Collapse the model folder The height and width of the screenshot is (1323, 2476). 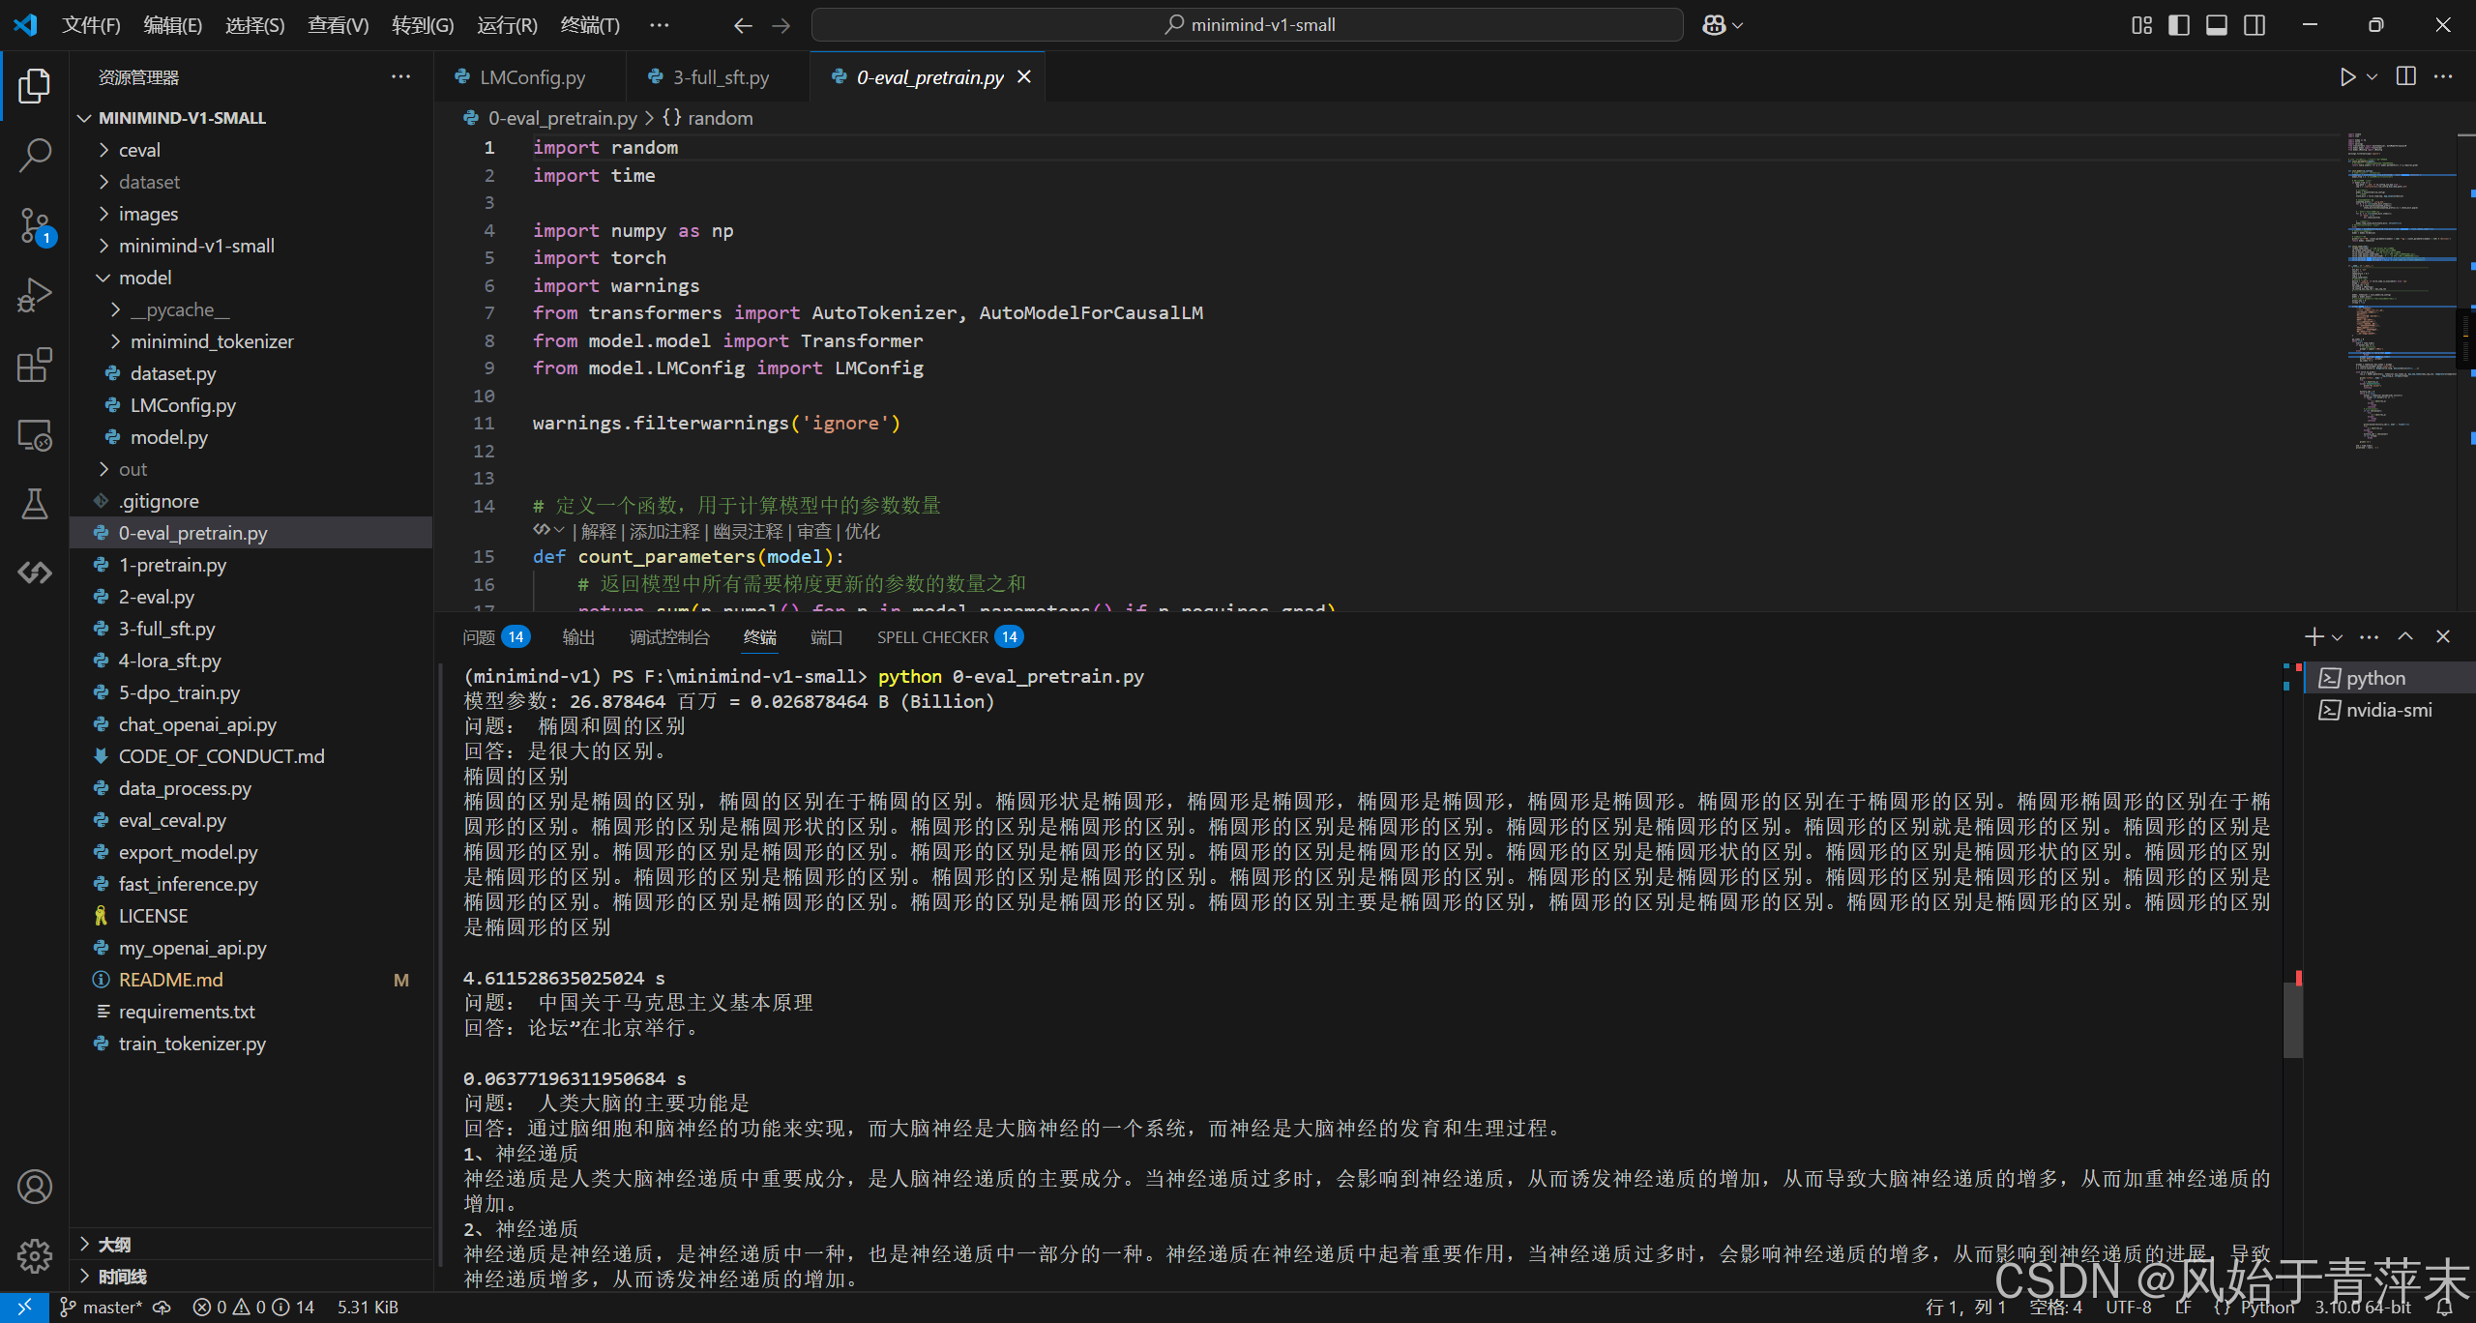[x=103, y=278]
